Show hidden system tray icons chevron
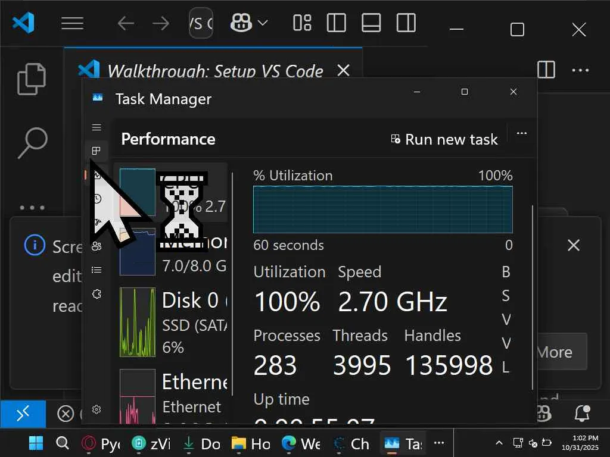 tap(499, 443)
